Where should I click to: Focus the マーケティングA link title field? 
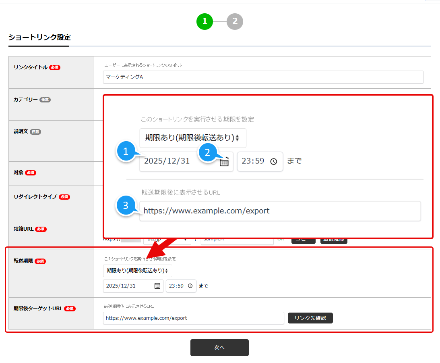tap(263, 77)
